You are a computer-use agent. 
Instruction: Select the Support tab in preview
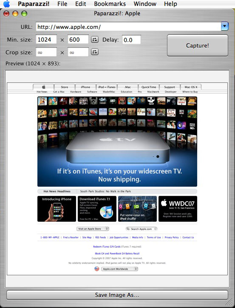170,87
